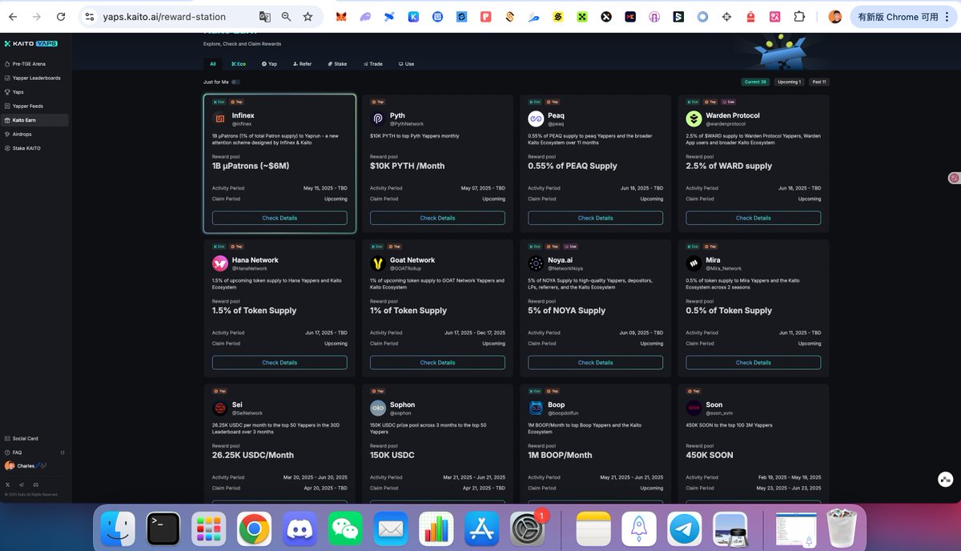
Task: Open WeChat from the Dock
Action: tap(345, 529)
